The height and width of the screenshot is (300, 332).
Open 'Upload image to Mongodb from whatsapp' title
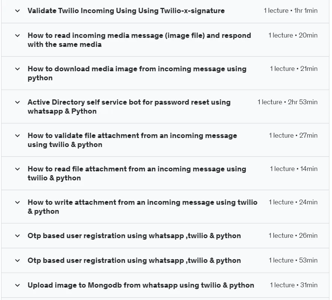[141, 285]
